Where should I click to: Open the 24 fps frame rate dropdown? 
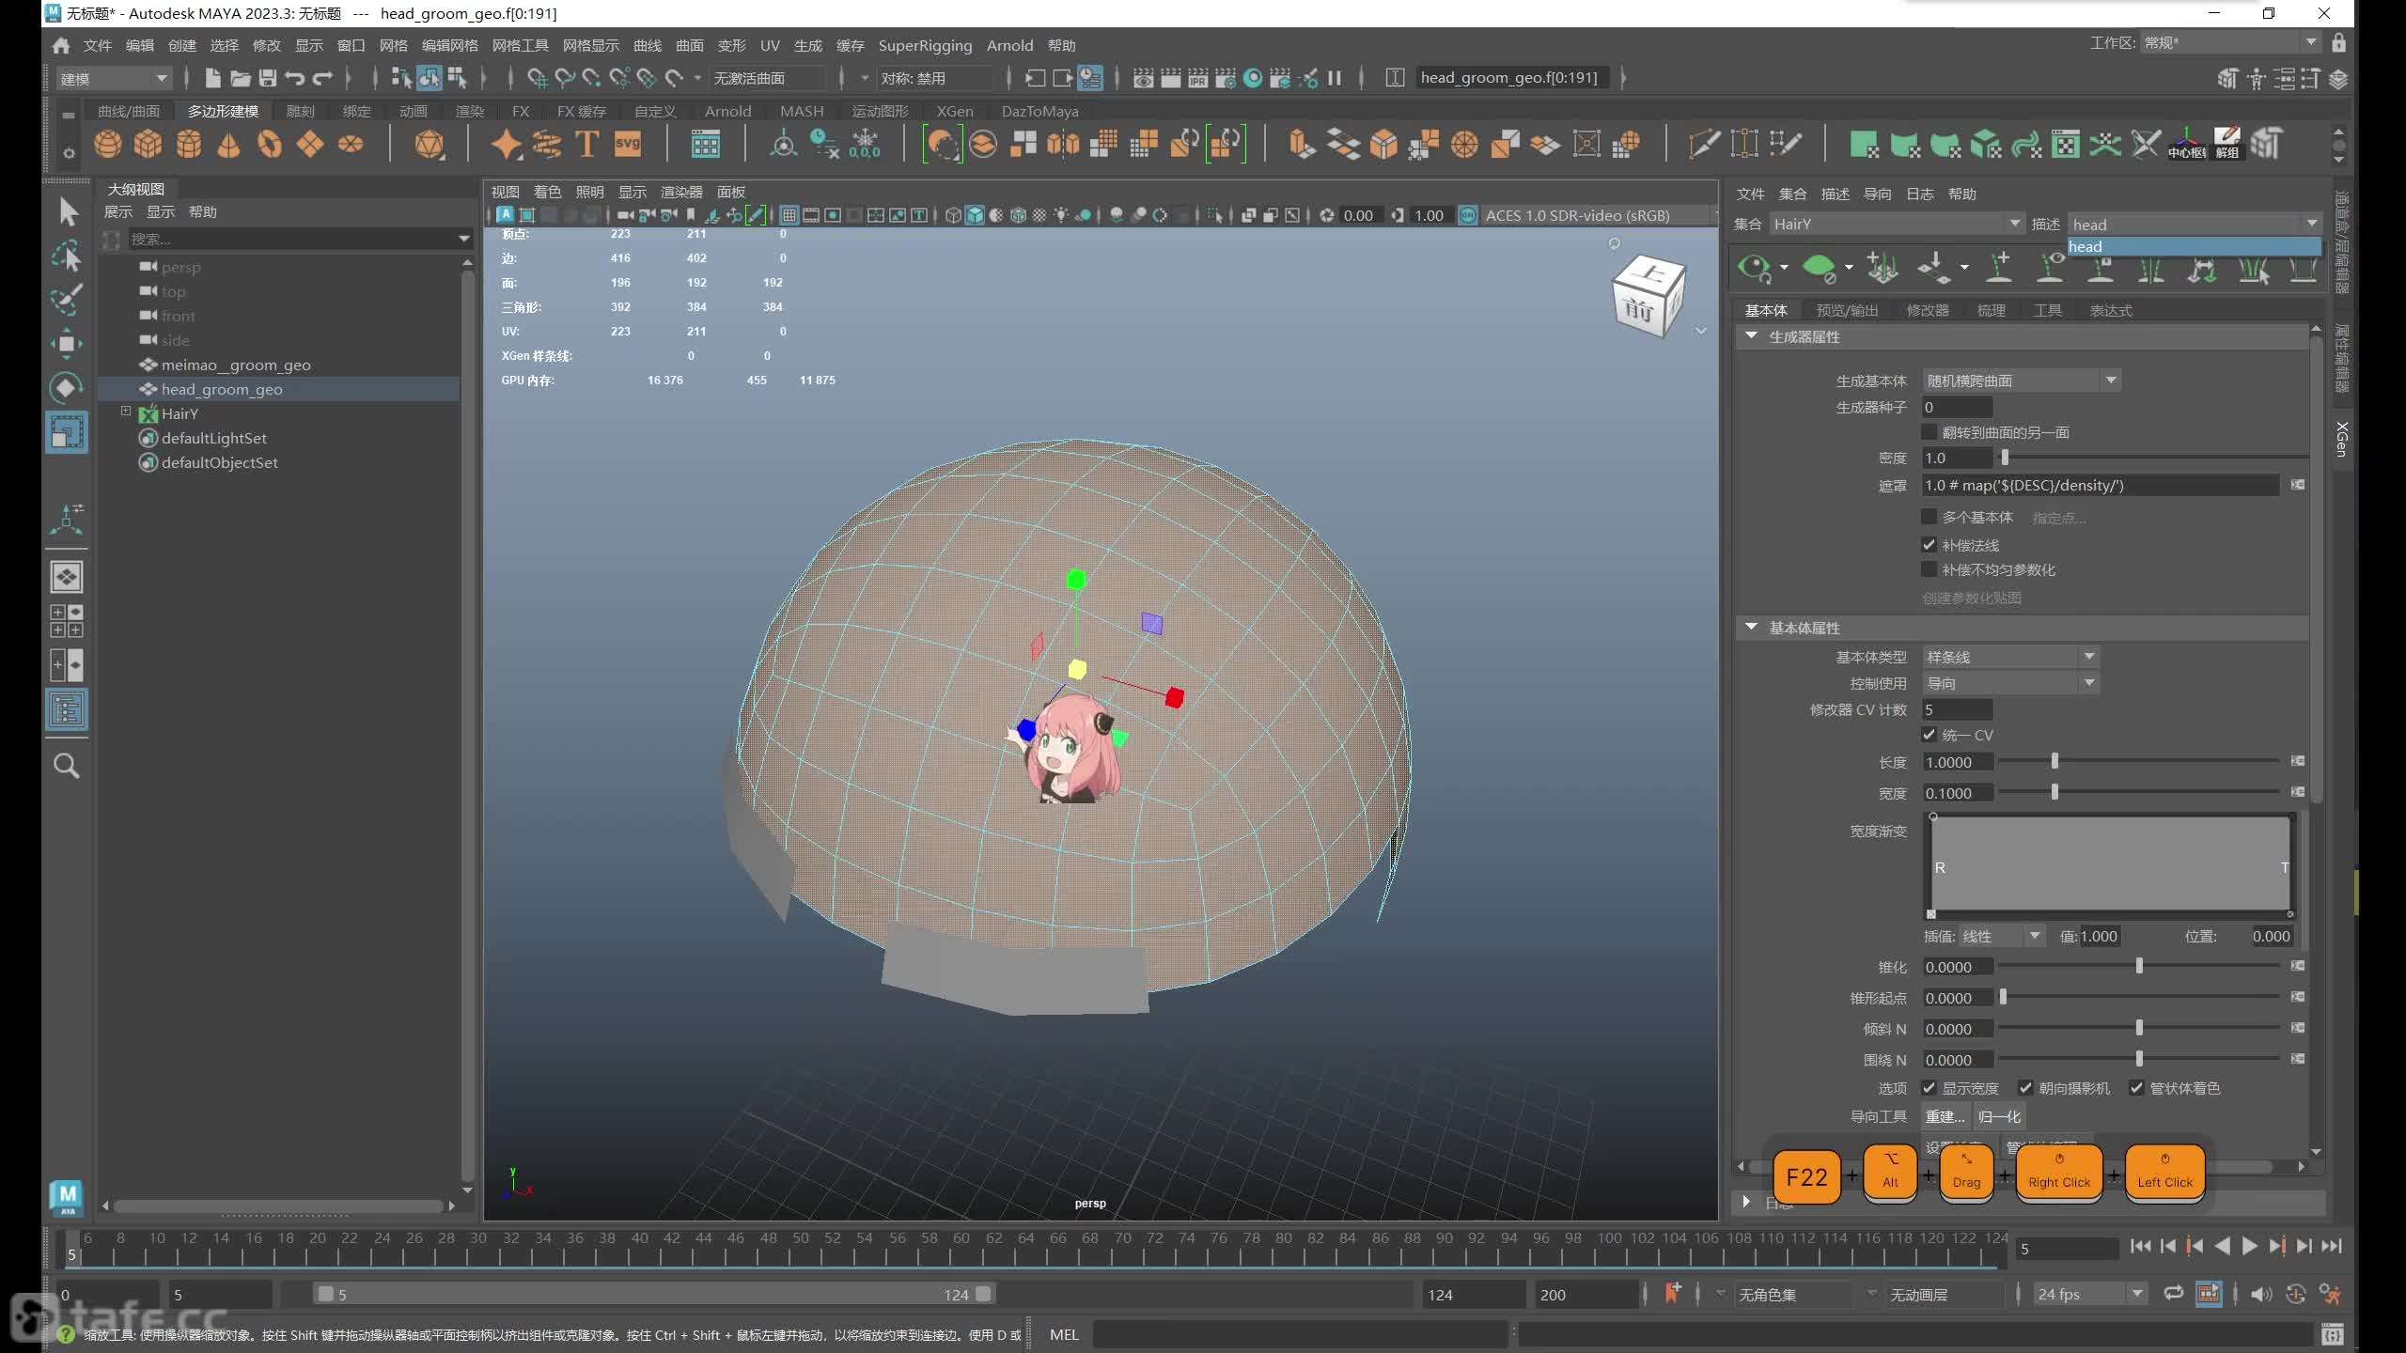pyautogui.click(x=2089, y=1294)
